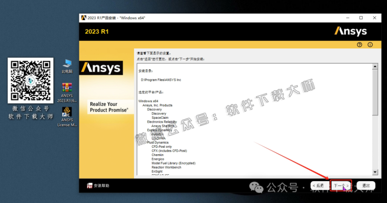Click the Chemkin entry
The width and height of the screenshot is (387, 203).
coord(158,155)
